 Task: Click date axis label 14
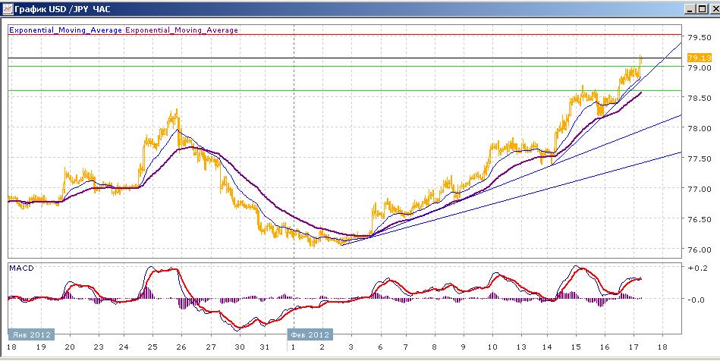(x=549, y=347)
